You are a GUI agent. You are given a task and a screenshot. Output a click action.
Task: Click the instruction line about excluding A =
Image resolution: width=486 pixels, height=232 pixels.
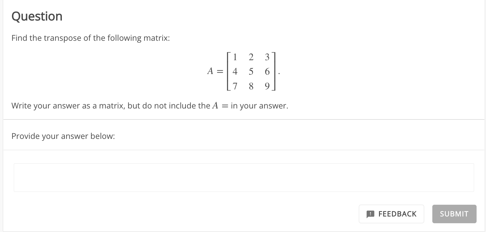149,106
